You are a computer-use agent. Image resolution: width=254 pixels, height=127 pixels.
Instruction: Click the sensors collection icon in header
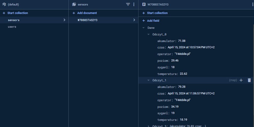pos(74,4)
